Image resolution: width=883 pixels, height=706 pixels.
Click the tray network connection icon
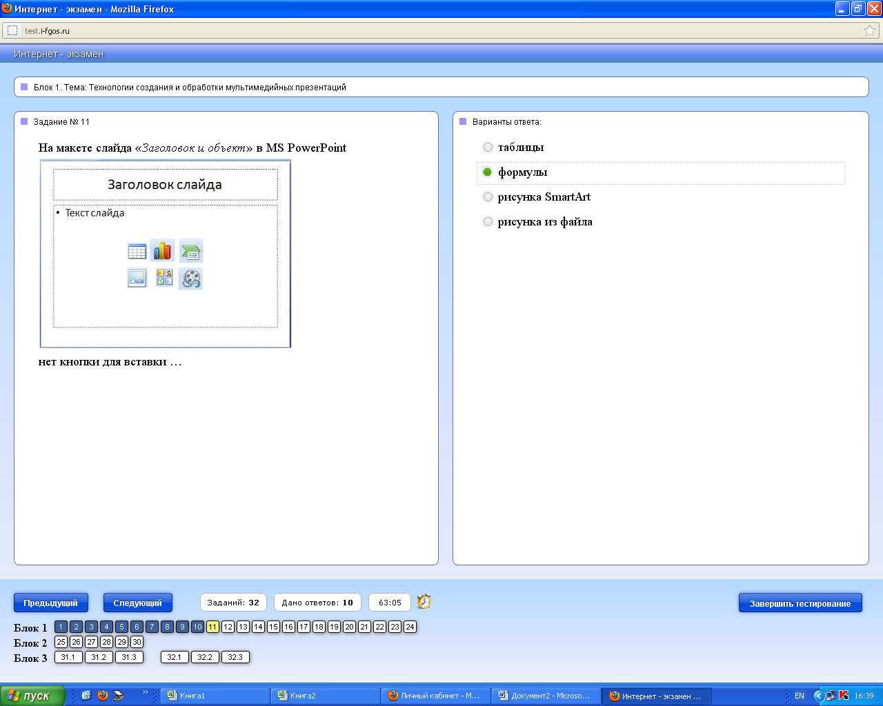coord(831,696)
